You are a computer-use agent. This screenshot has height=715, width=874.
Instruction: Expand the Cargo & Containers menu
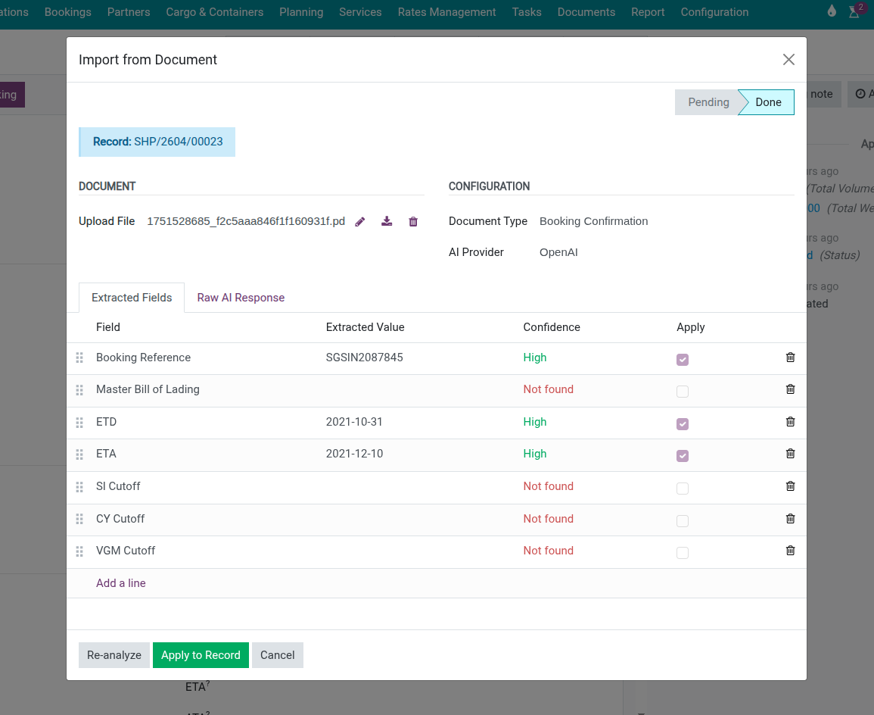[x=215, y=12]
